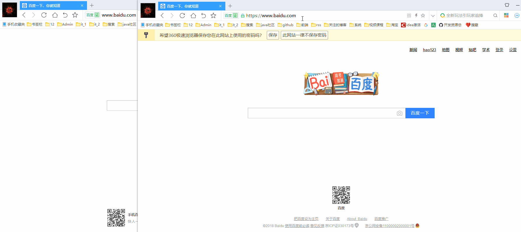This screenshot has width=521, height=232.
Task: Click 保存 to save the password
Action: (x=273, y=35)
